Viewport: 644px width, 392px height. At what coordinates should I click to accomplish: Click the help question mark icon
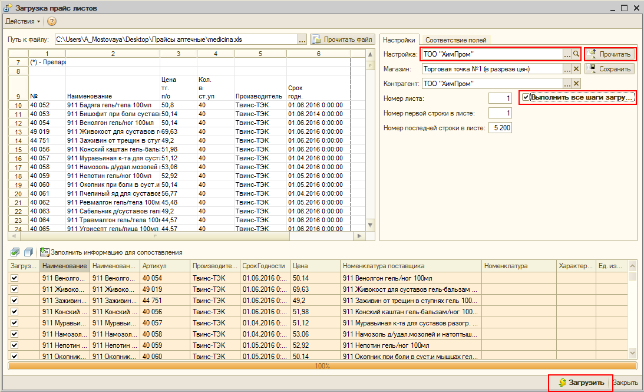[51, 21]
